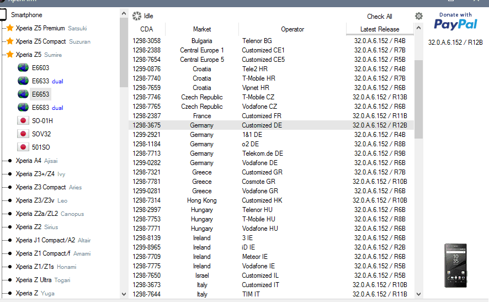The width and height of the screenshot is (489, 302).
Task: Select the T-Mobile HU row
Action: tap(271, 219)
